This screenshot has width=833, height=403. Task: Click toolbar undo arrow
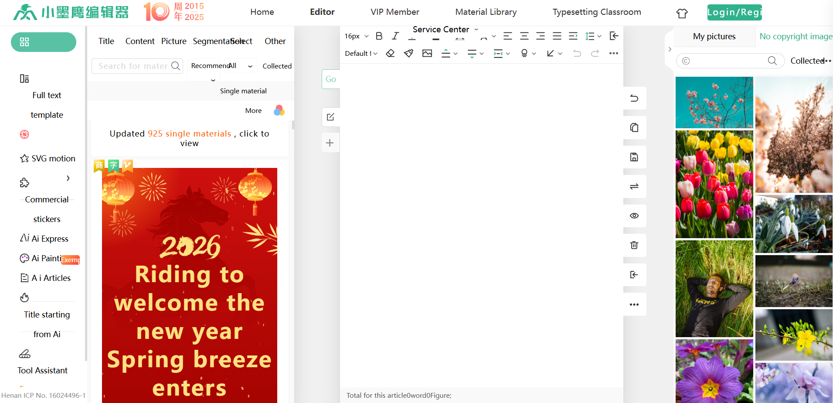577,53
